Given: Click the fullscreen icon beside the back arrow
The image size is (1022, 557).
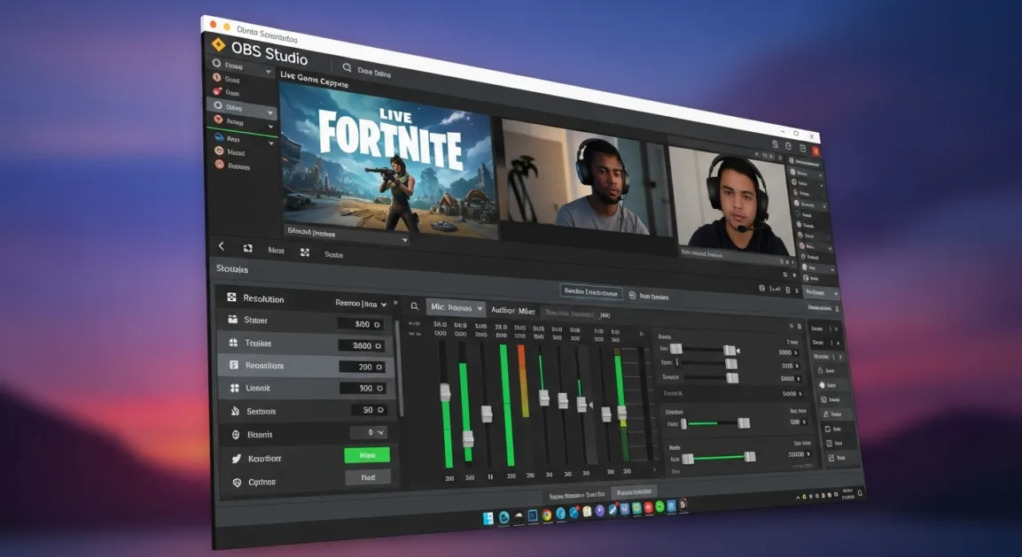Looking at the screenshot, I should (x=247, y=248).
